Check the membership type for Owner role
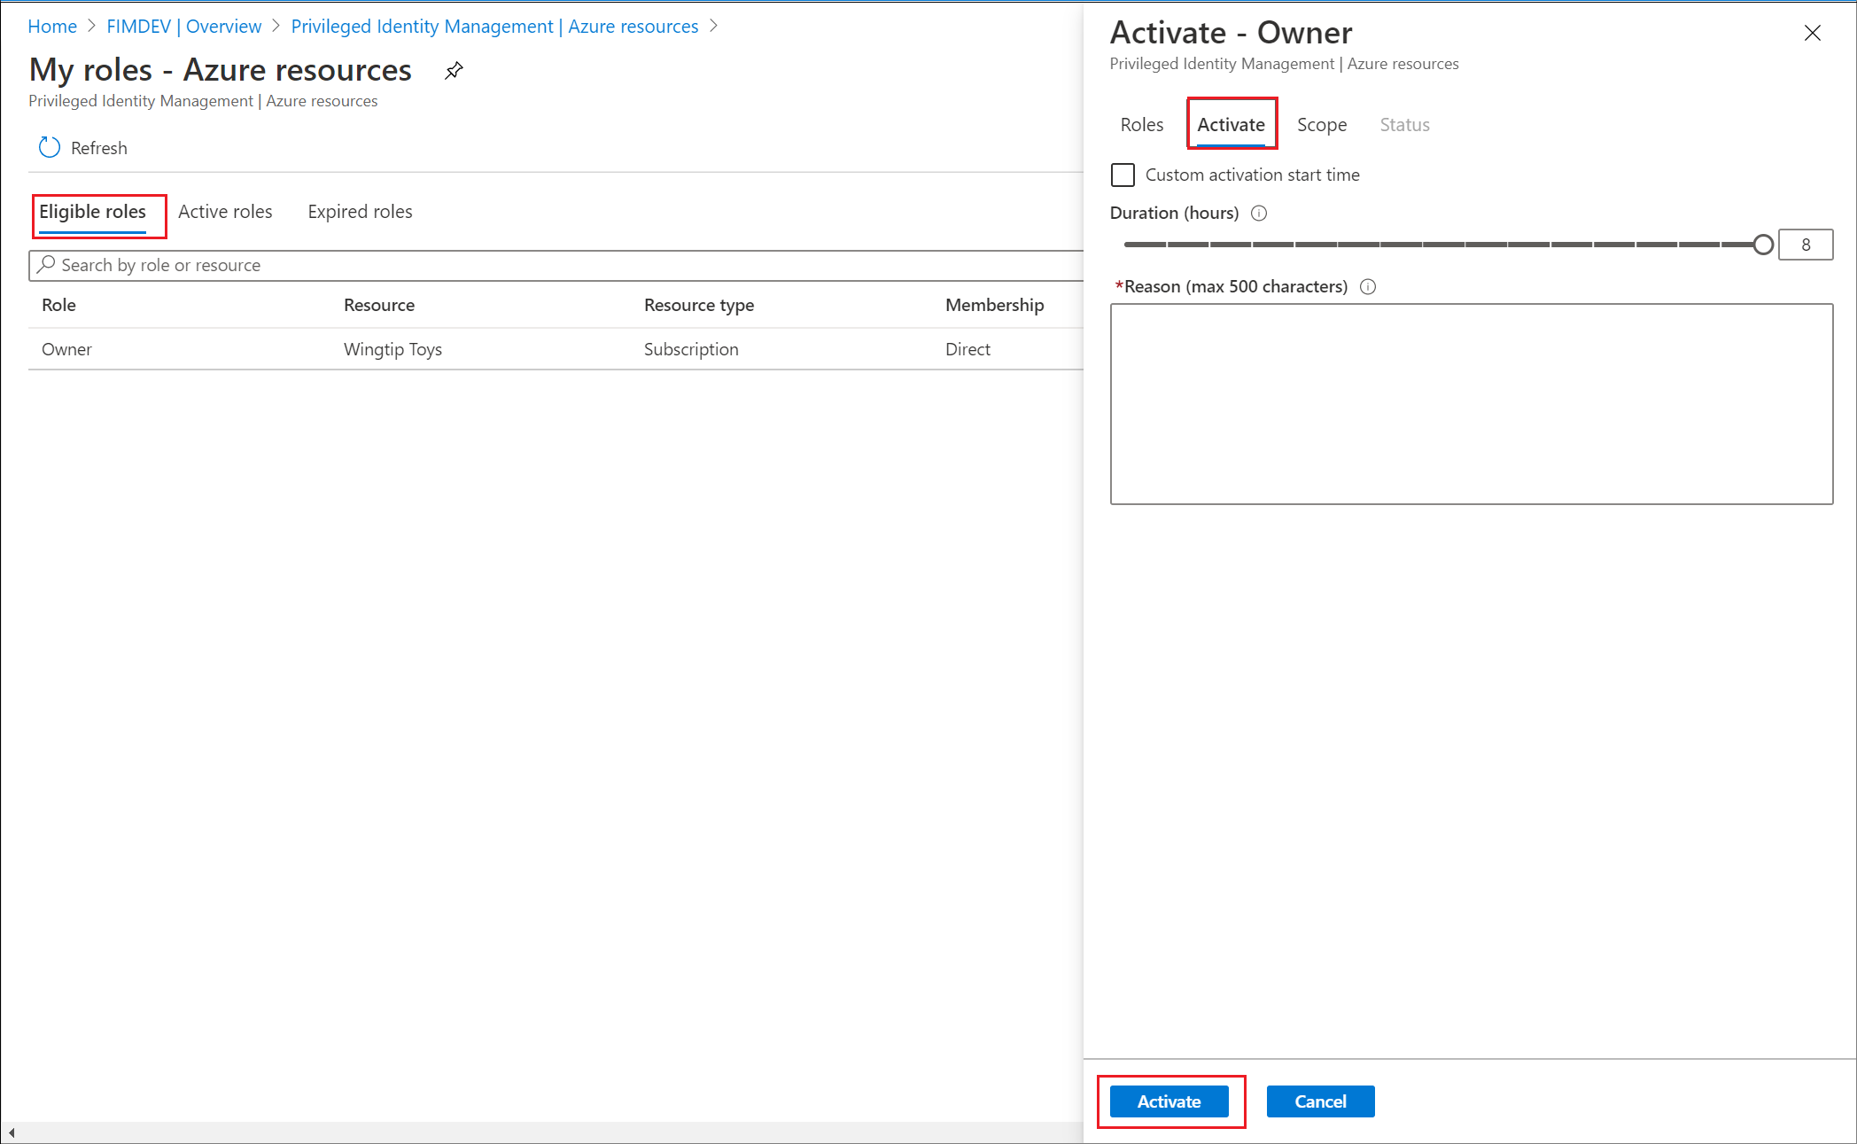The height and width of the screenshot is (1144, 1857). point(967,347)
